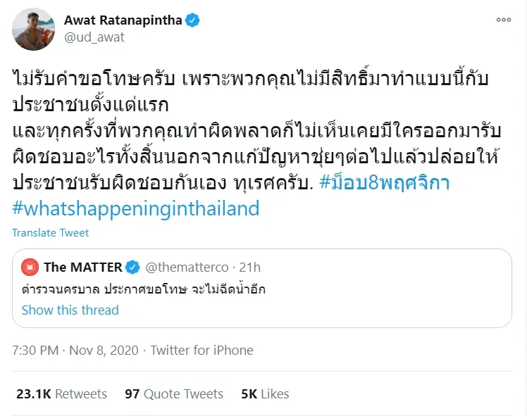
Task: Open the three-dot more options menu
Action: 502,20
